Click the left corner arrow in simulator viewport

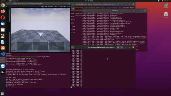(x=13, y=10)
